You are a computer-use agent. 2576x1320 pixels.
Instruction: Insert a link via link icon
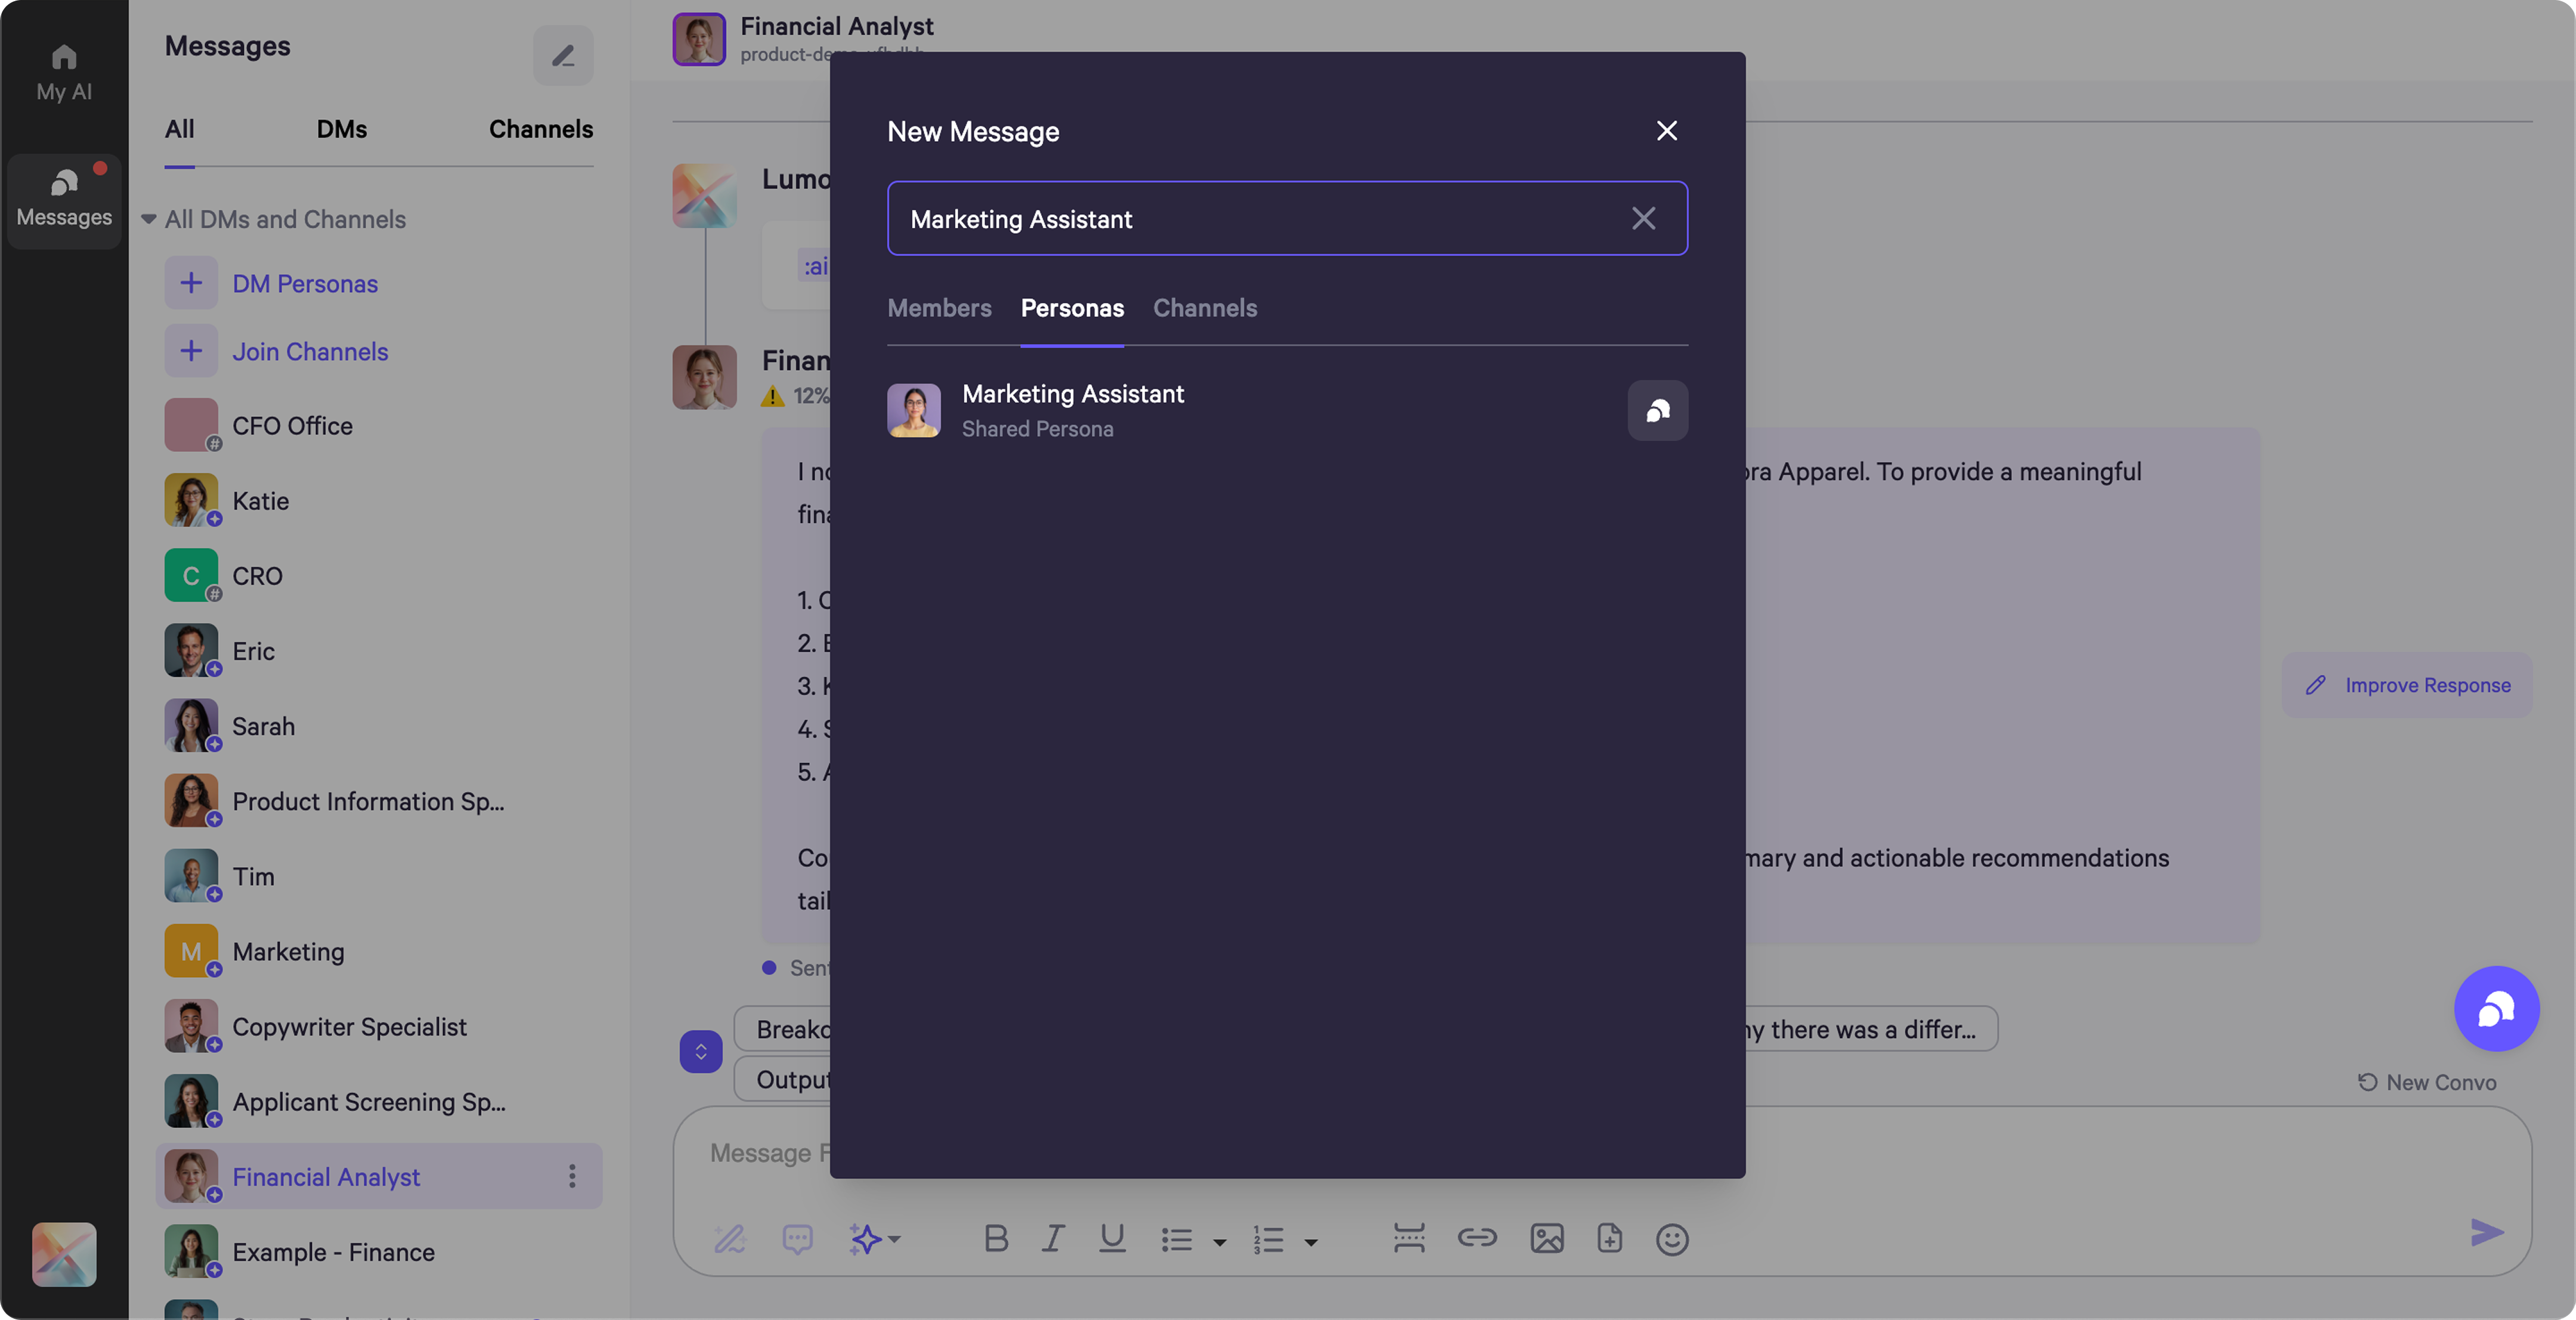click(1476, 1239)
